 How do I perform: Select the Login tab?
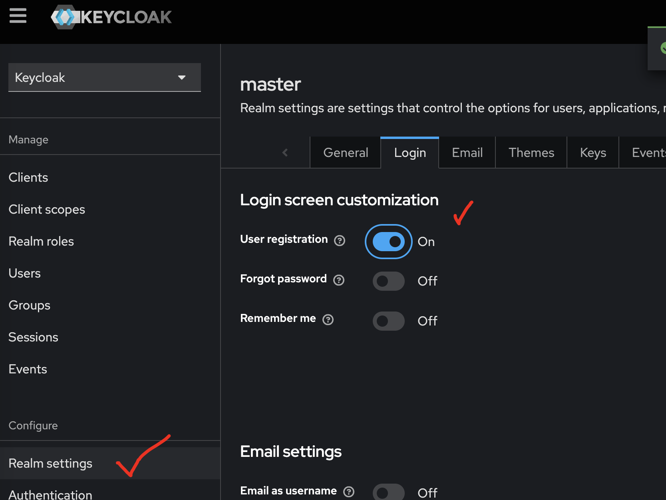point(410,153)
